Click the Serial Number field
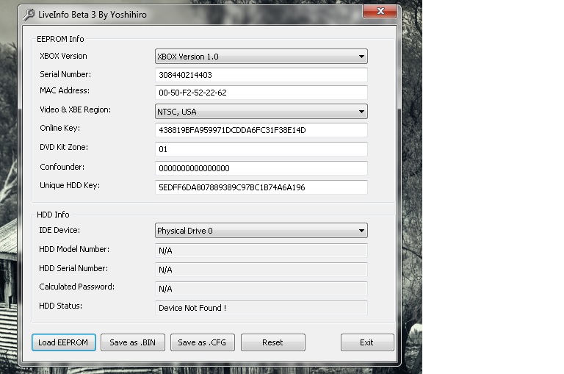This screenshot has width=564, height=374. tap(261, 75)
